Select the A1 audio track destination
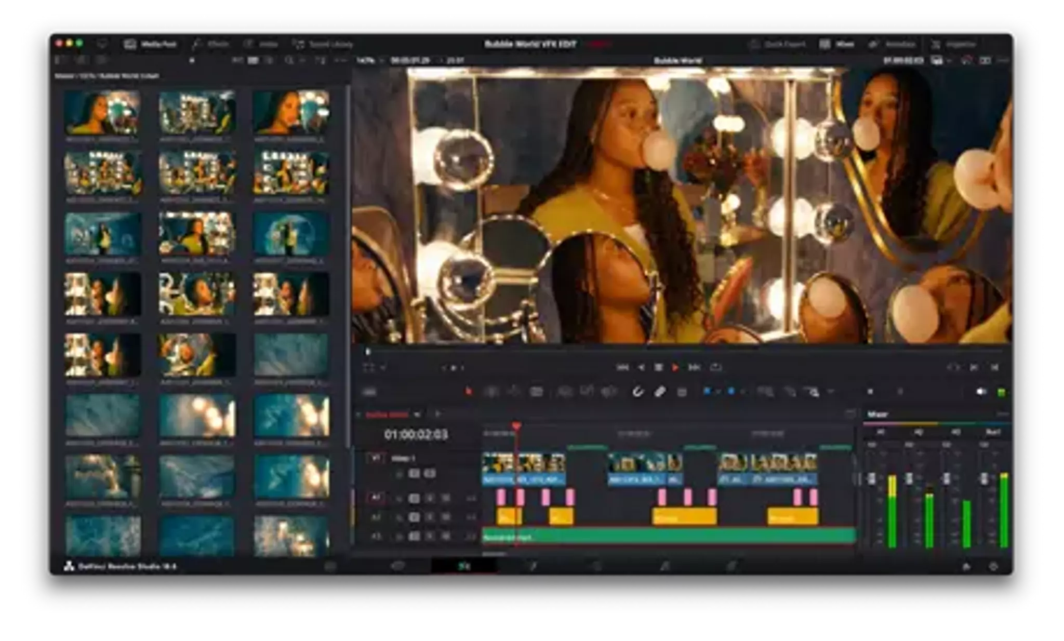Viewport: 1064px width, 641px height. [376, 498]
